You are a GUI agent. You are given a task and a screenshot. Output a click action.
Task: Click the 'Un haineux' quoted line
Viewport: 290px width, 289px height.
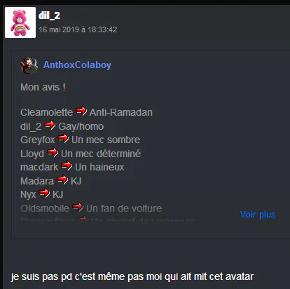pyautogui.click(x=99, y=167)
